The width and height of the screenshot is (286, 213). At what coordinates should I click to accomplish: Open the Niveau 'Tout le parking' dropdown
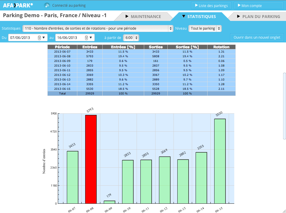point(205,28)
